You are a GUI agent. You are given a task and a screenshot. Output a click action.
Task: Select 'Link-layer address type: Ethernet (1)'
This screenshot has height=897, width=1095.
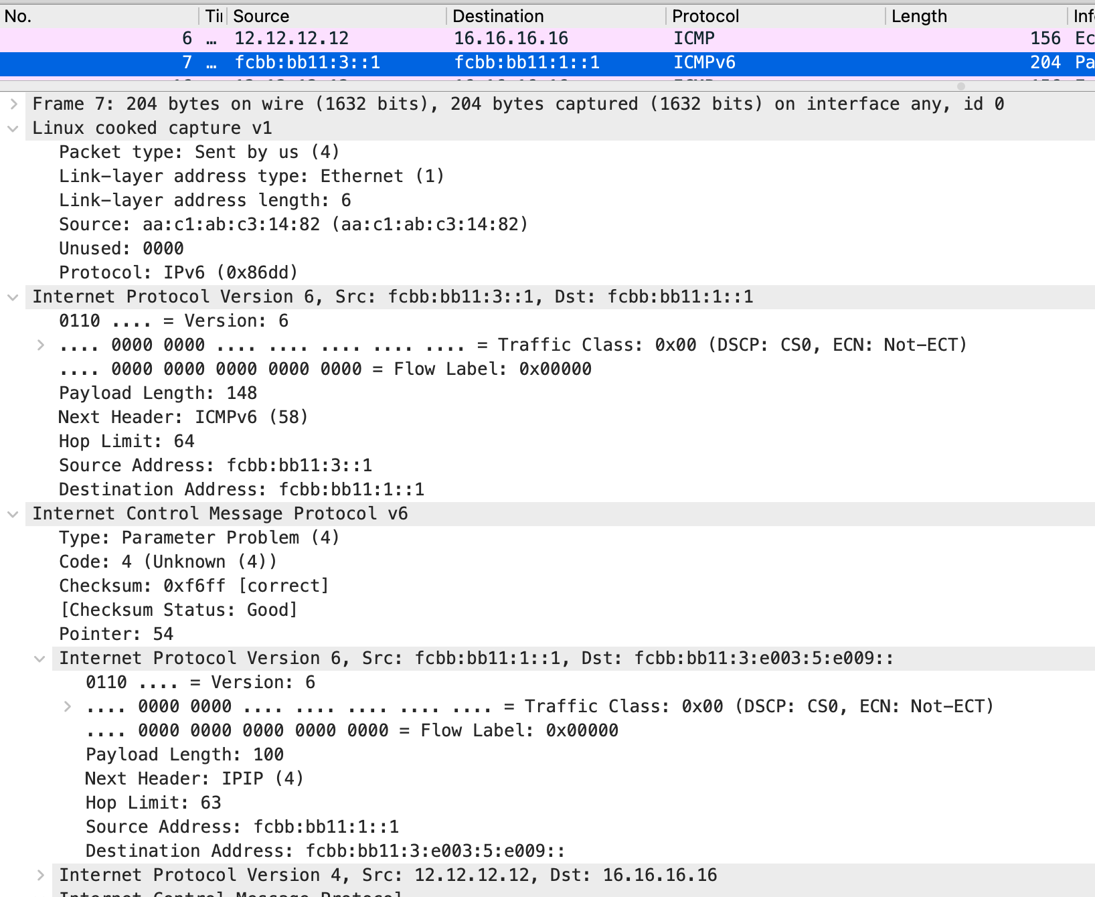252,176
